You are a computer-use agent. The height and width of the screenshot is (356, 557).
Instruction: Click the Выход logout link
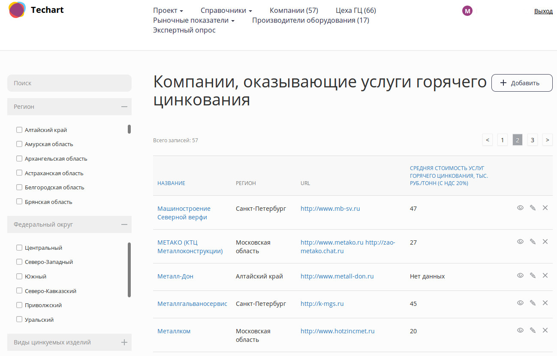[543, 11]
